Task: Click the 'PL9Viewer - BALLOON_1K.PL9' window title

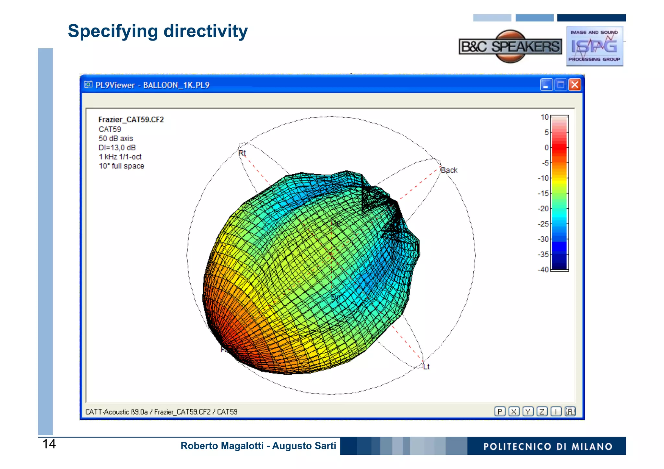Action: click(152, 85)
